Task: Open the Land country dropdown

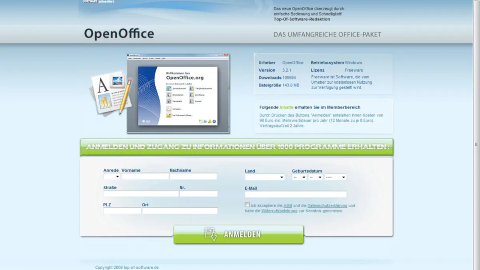Action: pyautogui.click(x=265, y=177)
